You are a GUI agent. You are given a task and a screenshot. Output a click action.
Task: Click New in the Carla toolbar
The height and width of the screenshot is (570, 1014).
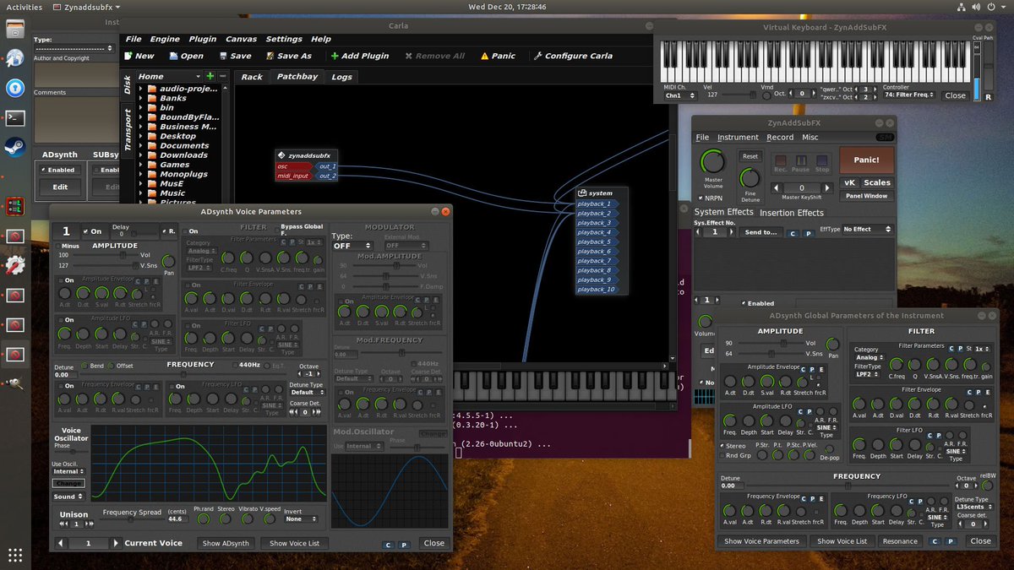[x=139, y=56]
